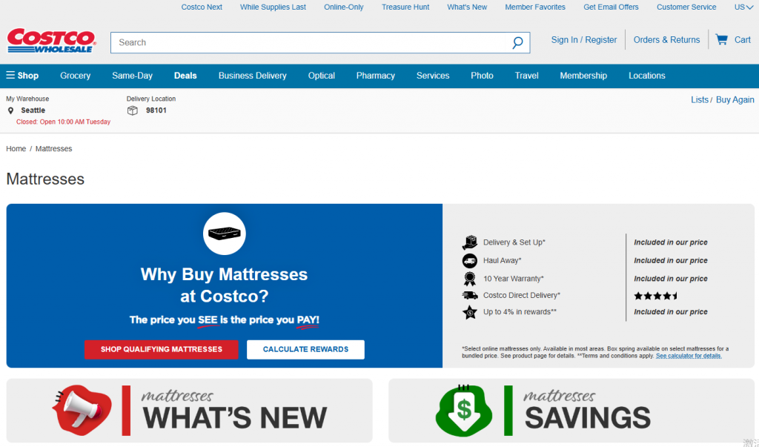Screen dimensions: 759x447
Task: Click the Haul Away truck icon
Action: coord(469,260)
